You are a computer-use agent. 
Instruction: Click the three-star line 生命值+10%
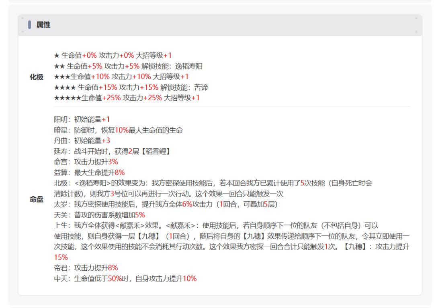pyautogui.click(x=121, y=77)
